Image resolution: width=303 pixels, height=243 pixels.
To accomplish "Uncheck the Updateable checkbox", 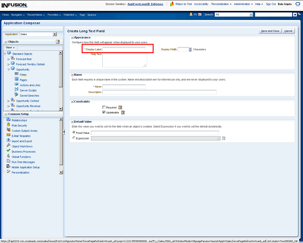I will tap(104, 112).
